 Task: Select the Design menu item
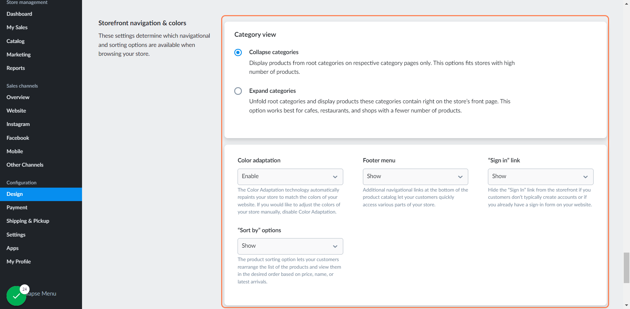tap(41, 194)
